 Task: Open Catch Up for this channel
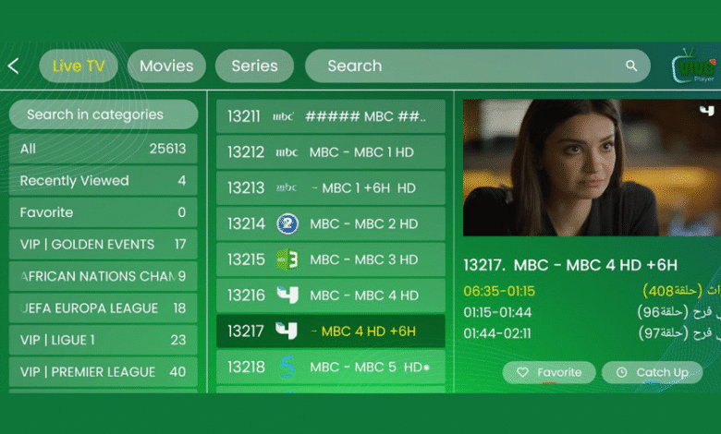[x=652, y=372]
